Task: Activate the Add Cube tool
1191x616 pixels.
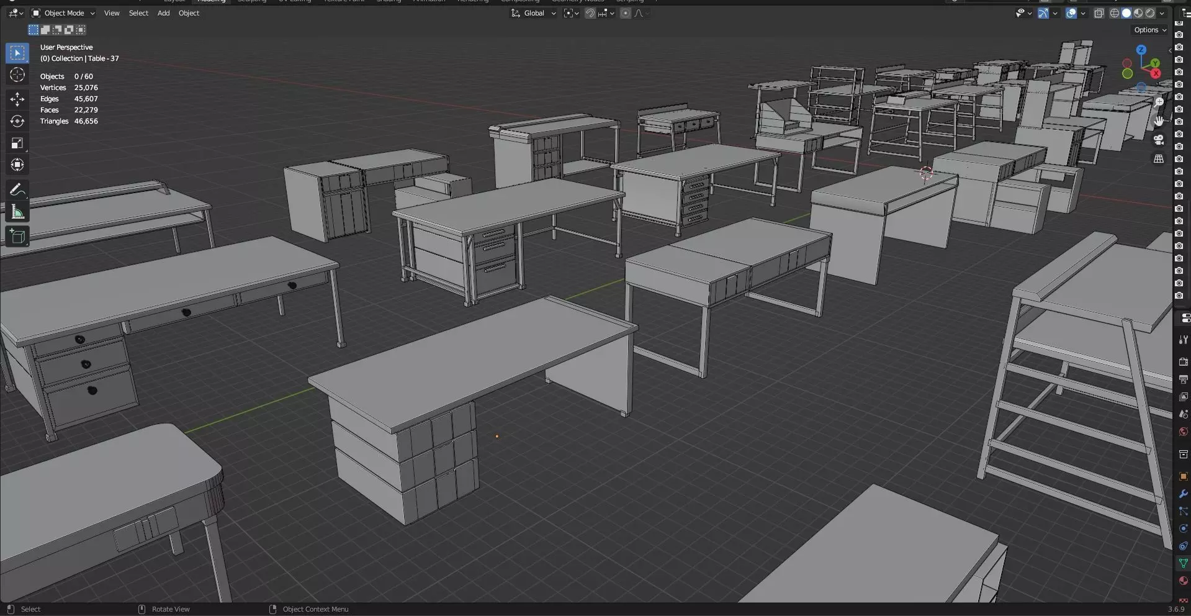Action: (x=17, y=237)
